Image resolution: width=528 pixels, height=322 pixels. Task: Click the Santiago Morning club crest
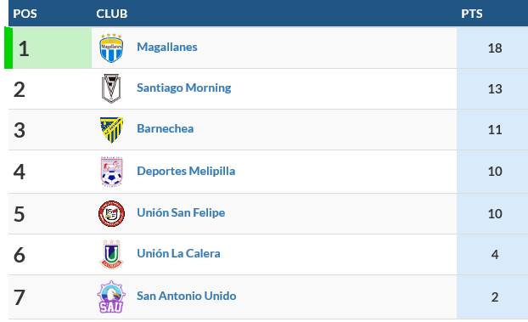[x=111, y=88]
